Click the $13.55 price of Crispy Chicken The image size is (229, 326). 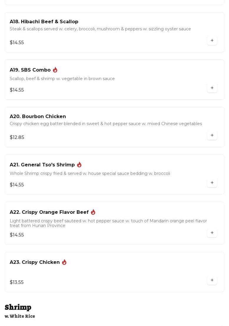16,282
